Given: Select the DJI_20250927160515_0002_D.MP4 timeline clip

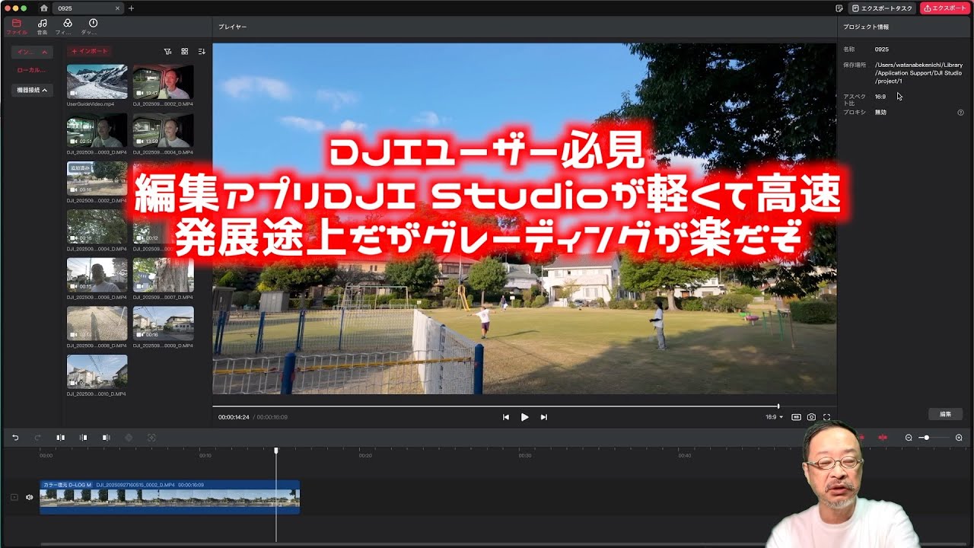Looking at the screenshot, I should click(170, 497).
